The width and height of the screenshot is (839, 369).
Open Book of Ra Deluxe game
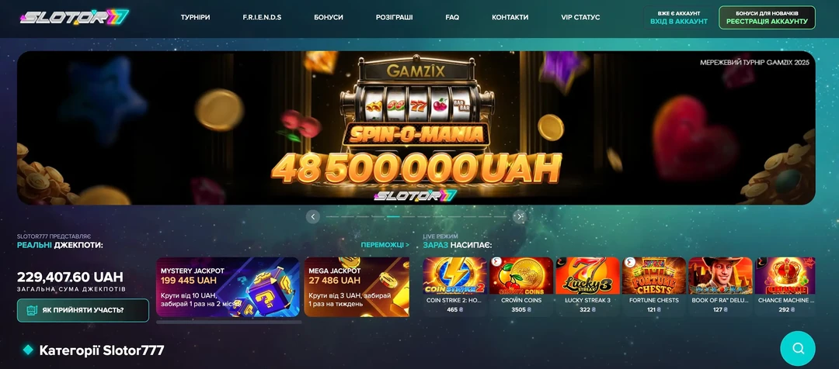[x=720, y=275]
